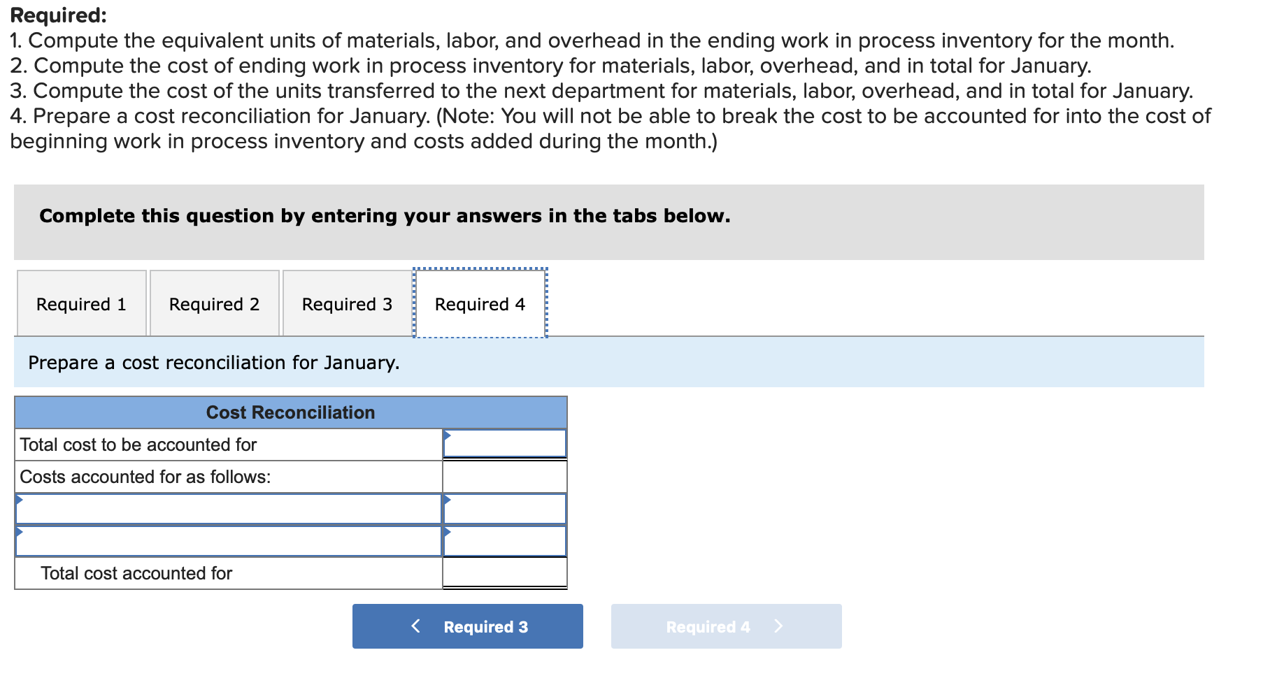The width and height of the screenshot is (1270, 678).
Task: Open the Required 3 tab
Action: [x=347, y=303]
